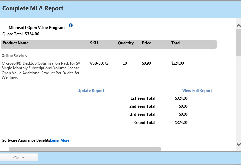The image size is (241, 165).
Task: Select the Price column header
Action: (x=147, y=43)
